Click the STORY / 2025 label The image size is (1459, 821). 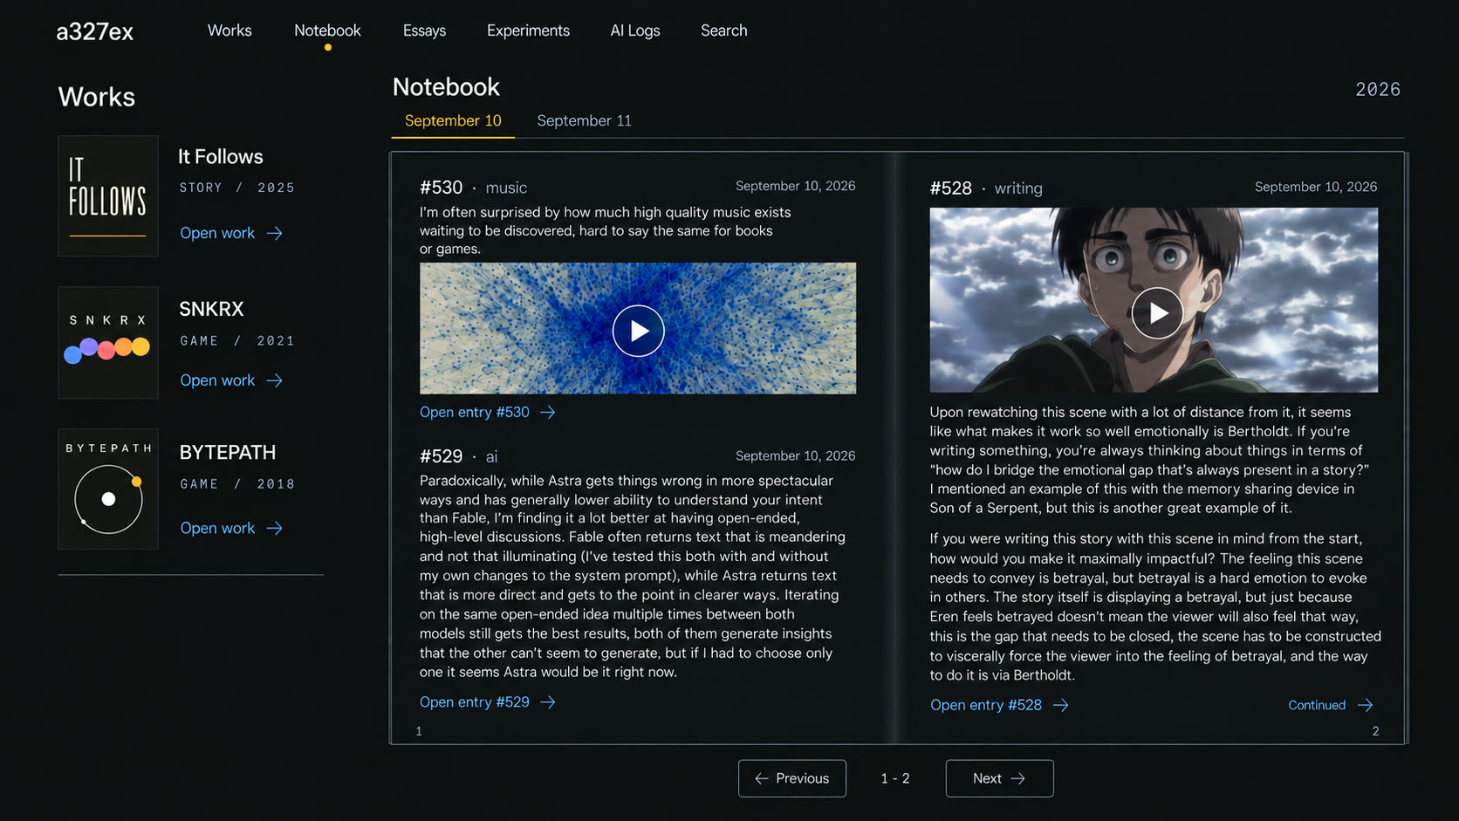(237, 188)
